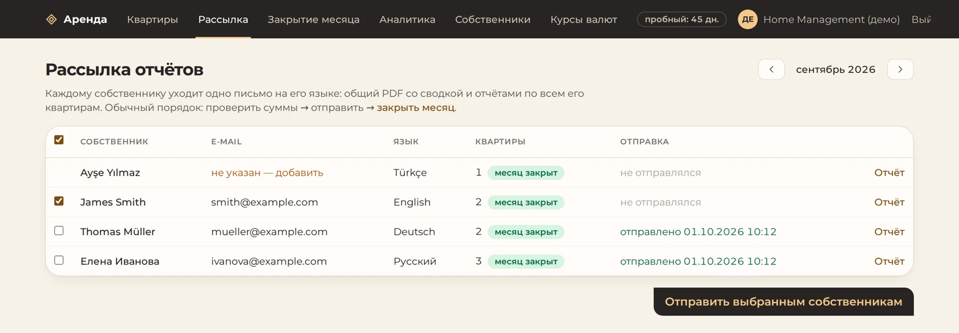
Task: Click не отправлялся status for James Smith
Action: pyautogui.click(x=660, y=202)
